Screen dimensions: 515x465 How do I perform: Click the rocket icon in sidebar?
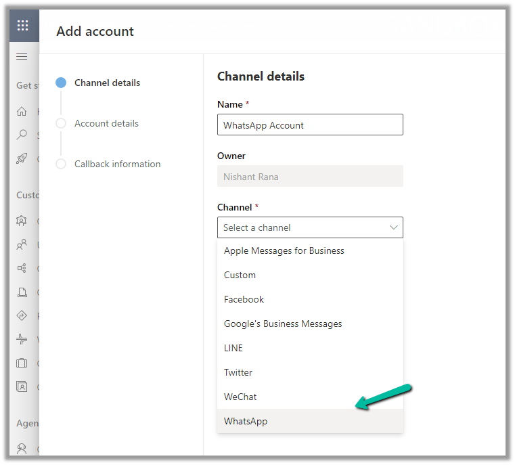point(22,158)
